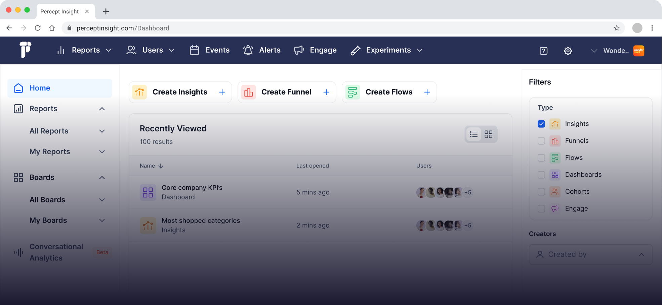Check the Engage type filter
Viewport: 662px width, 305px height.
(x=541, y=208)
